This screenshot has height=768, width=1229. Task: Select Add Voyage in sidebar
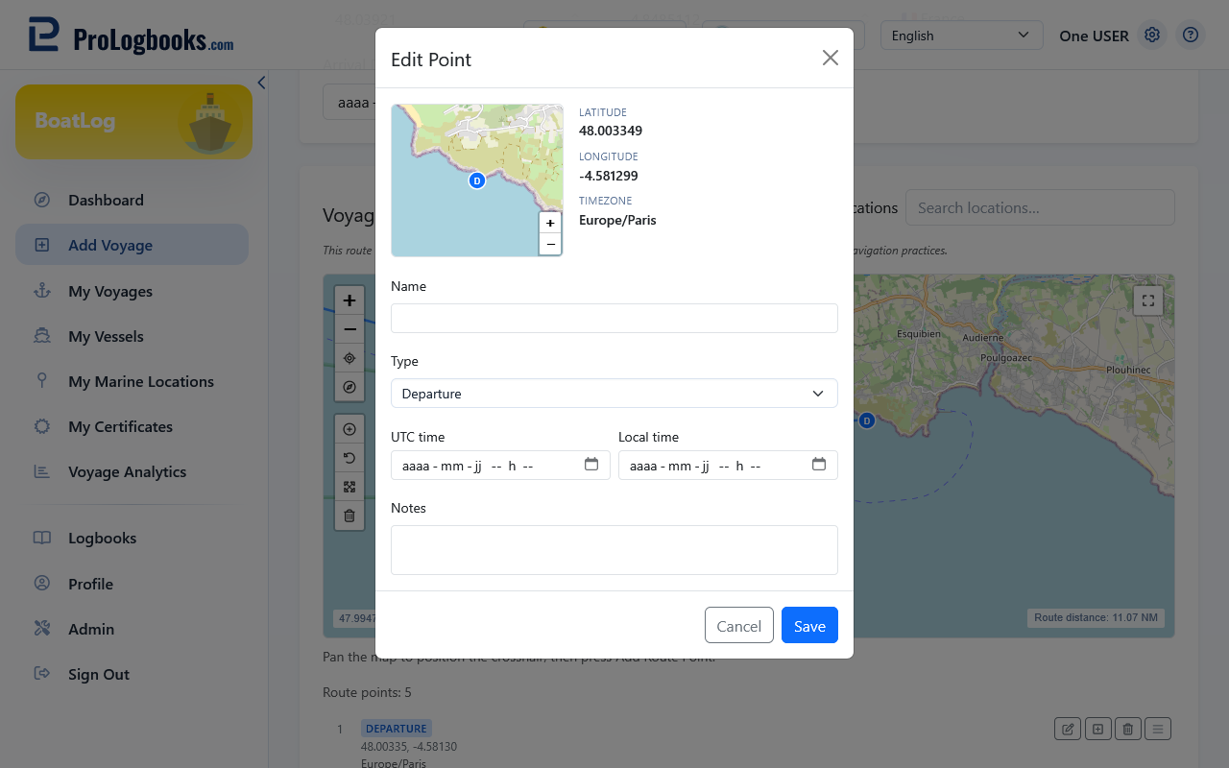click(132, 245)
